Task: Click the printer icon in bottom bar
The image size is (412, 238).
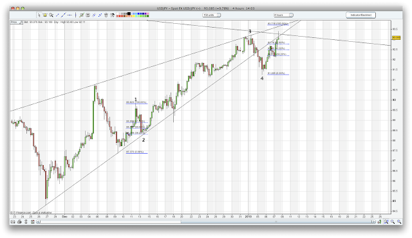Action: pos(19,222)
